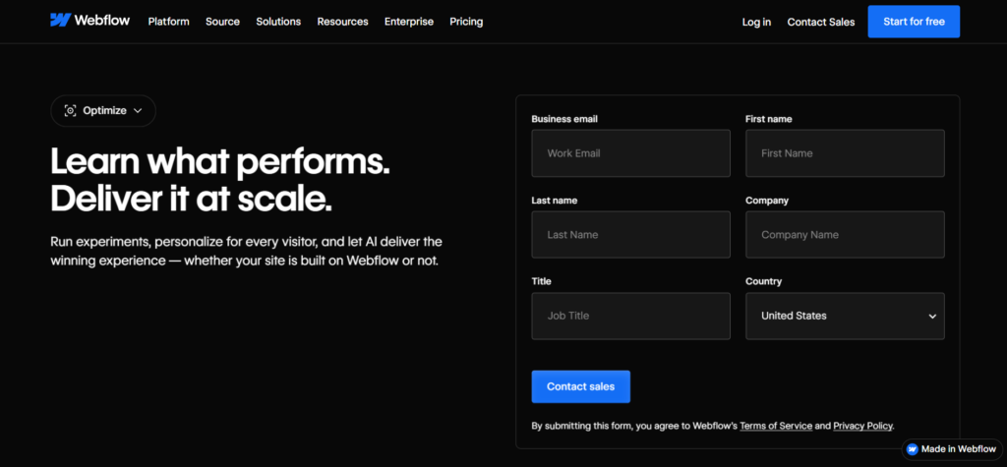Click the 'Country' field label

(763, 281)
